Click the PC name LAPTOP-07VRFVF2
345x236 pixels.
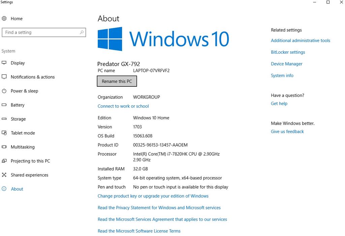151,71
